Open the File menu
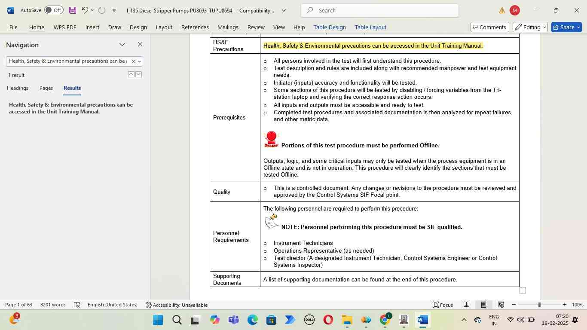This screenshot has width=587, height=330. coord(14,27)
